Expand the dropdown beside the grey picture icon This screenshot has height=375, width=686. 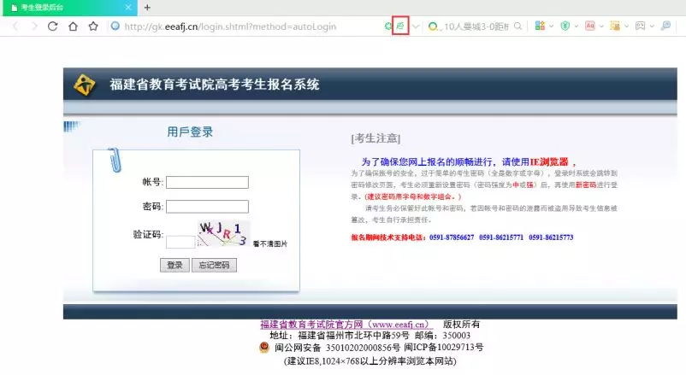tap(652, 26)
